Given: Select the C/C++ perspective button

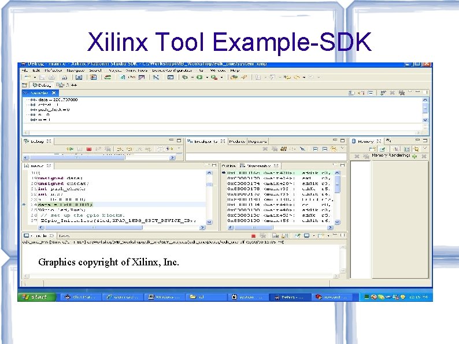Looking at the screenshot, I should [67, 85].
